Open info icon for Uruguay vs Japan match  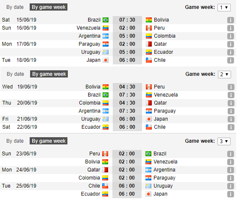[231, 119]
